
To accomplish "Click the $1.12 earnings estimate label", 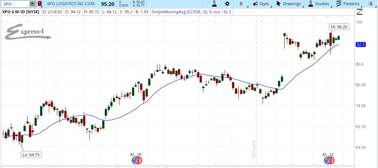I will 328,154.
